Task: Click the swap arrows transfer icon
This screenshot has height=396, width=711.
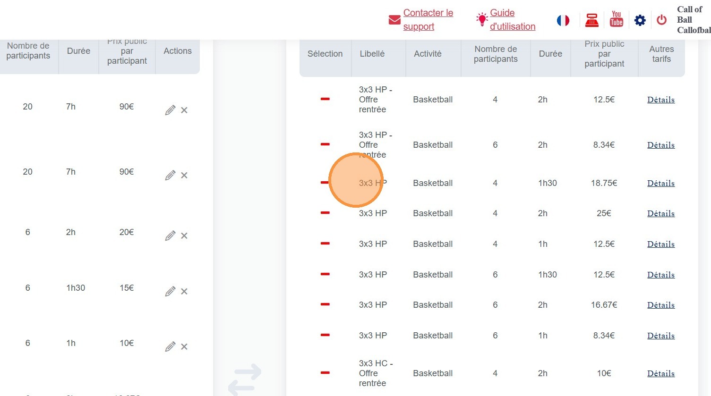Action: point(245,379)
